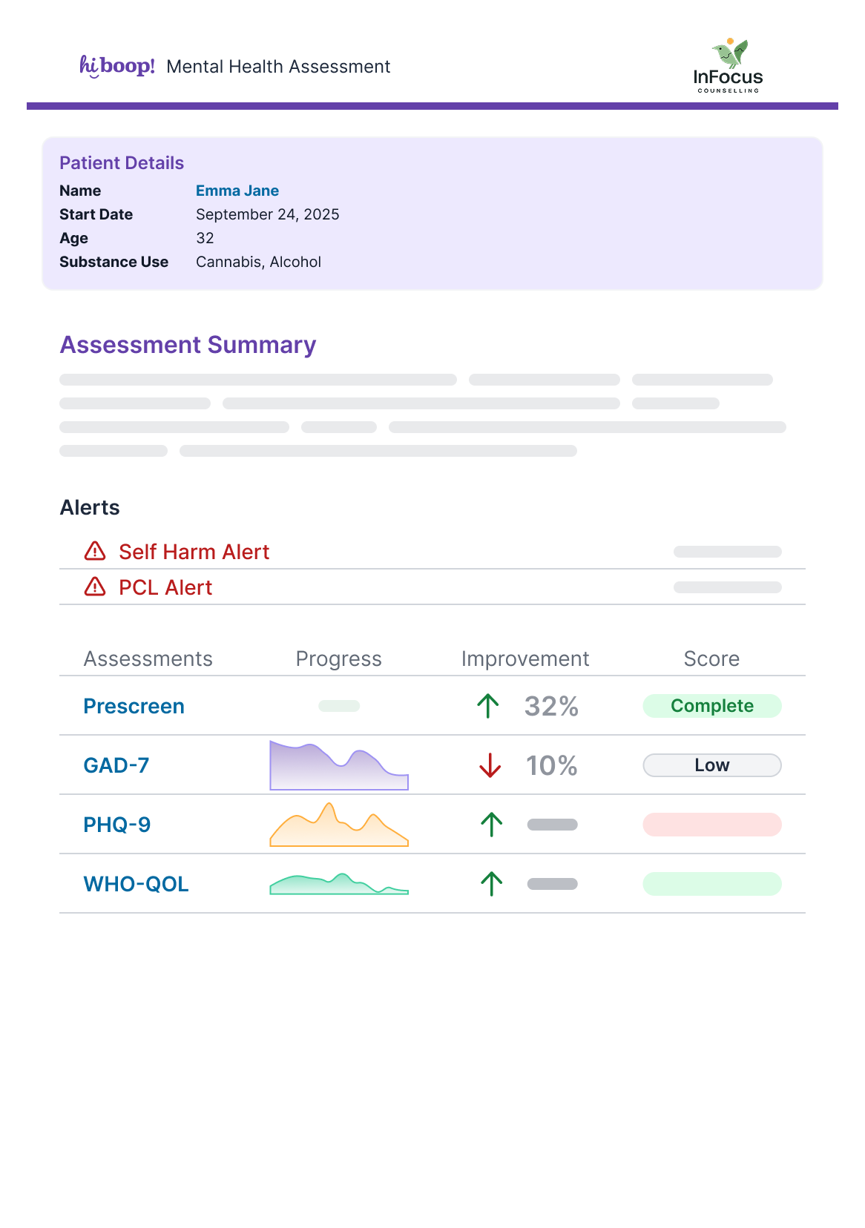
Task: Click the PCL Alert warning triangle icon
Action: [95, 587]
